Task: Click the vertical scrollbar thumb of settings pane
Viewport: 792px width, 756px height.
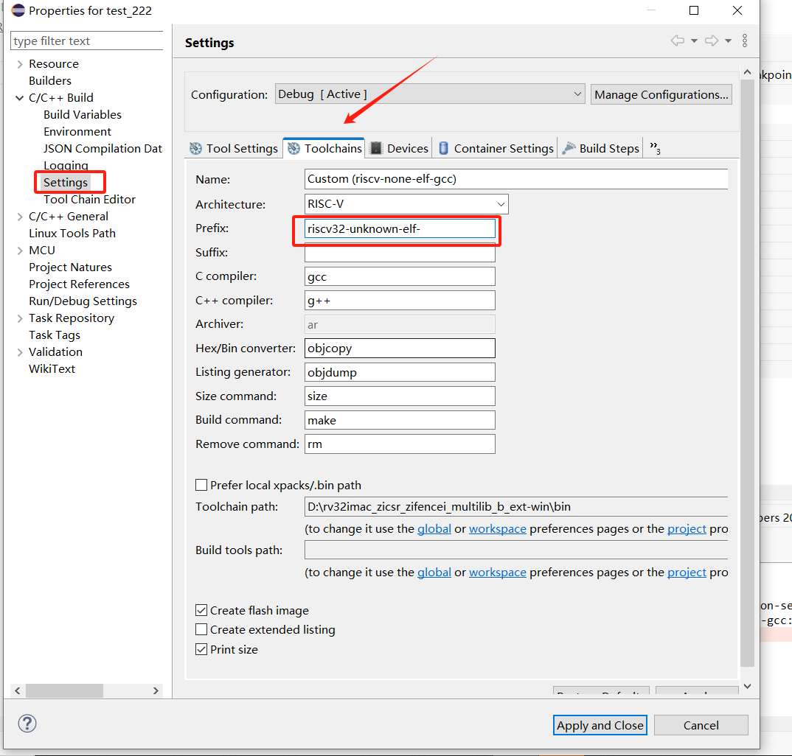Action: pos(748,372)
